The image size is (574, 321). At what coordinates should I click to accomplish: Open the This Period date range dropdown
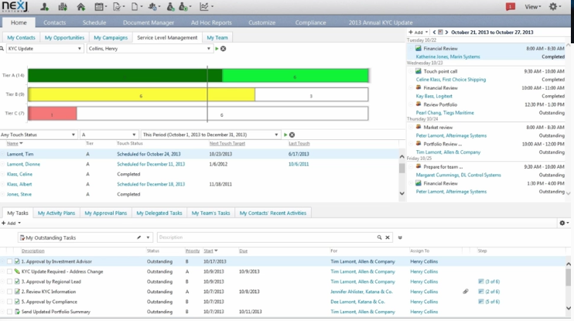276,135
